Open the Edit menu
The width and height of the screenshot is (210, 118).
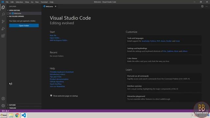tap(12, 2)
